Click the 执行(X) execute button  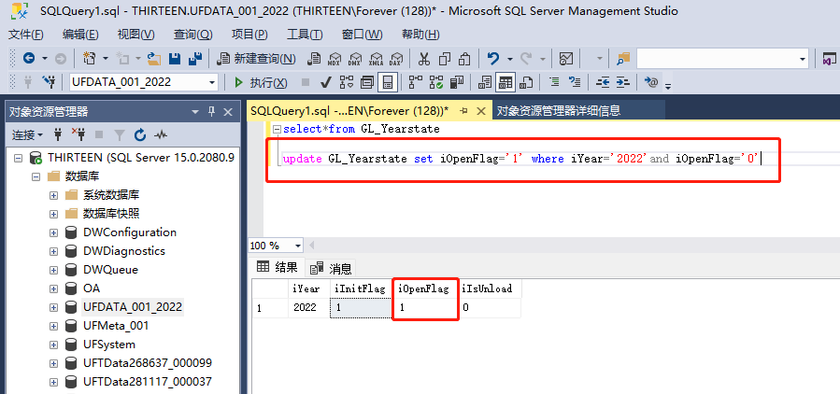coord(261,82)
